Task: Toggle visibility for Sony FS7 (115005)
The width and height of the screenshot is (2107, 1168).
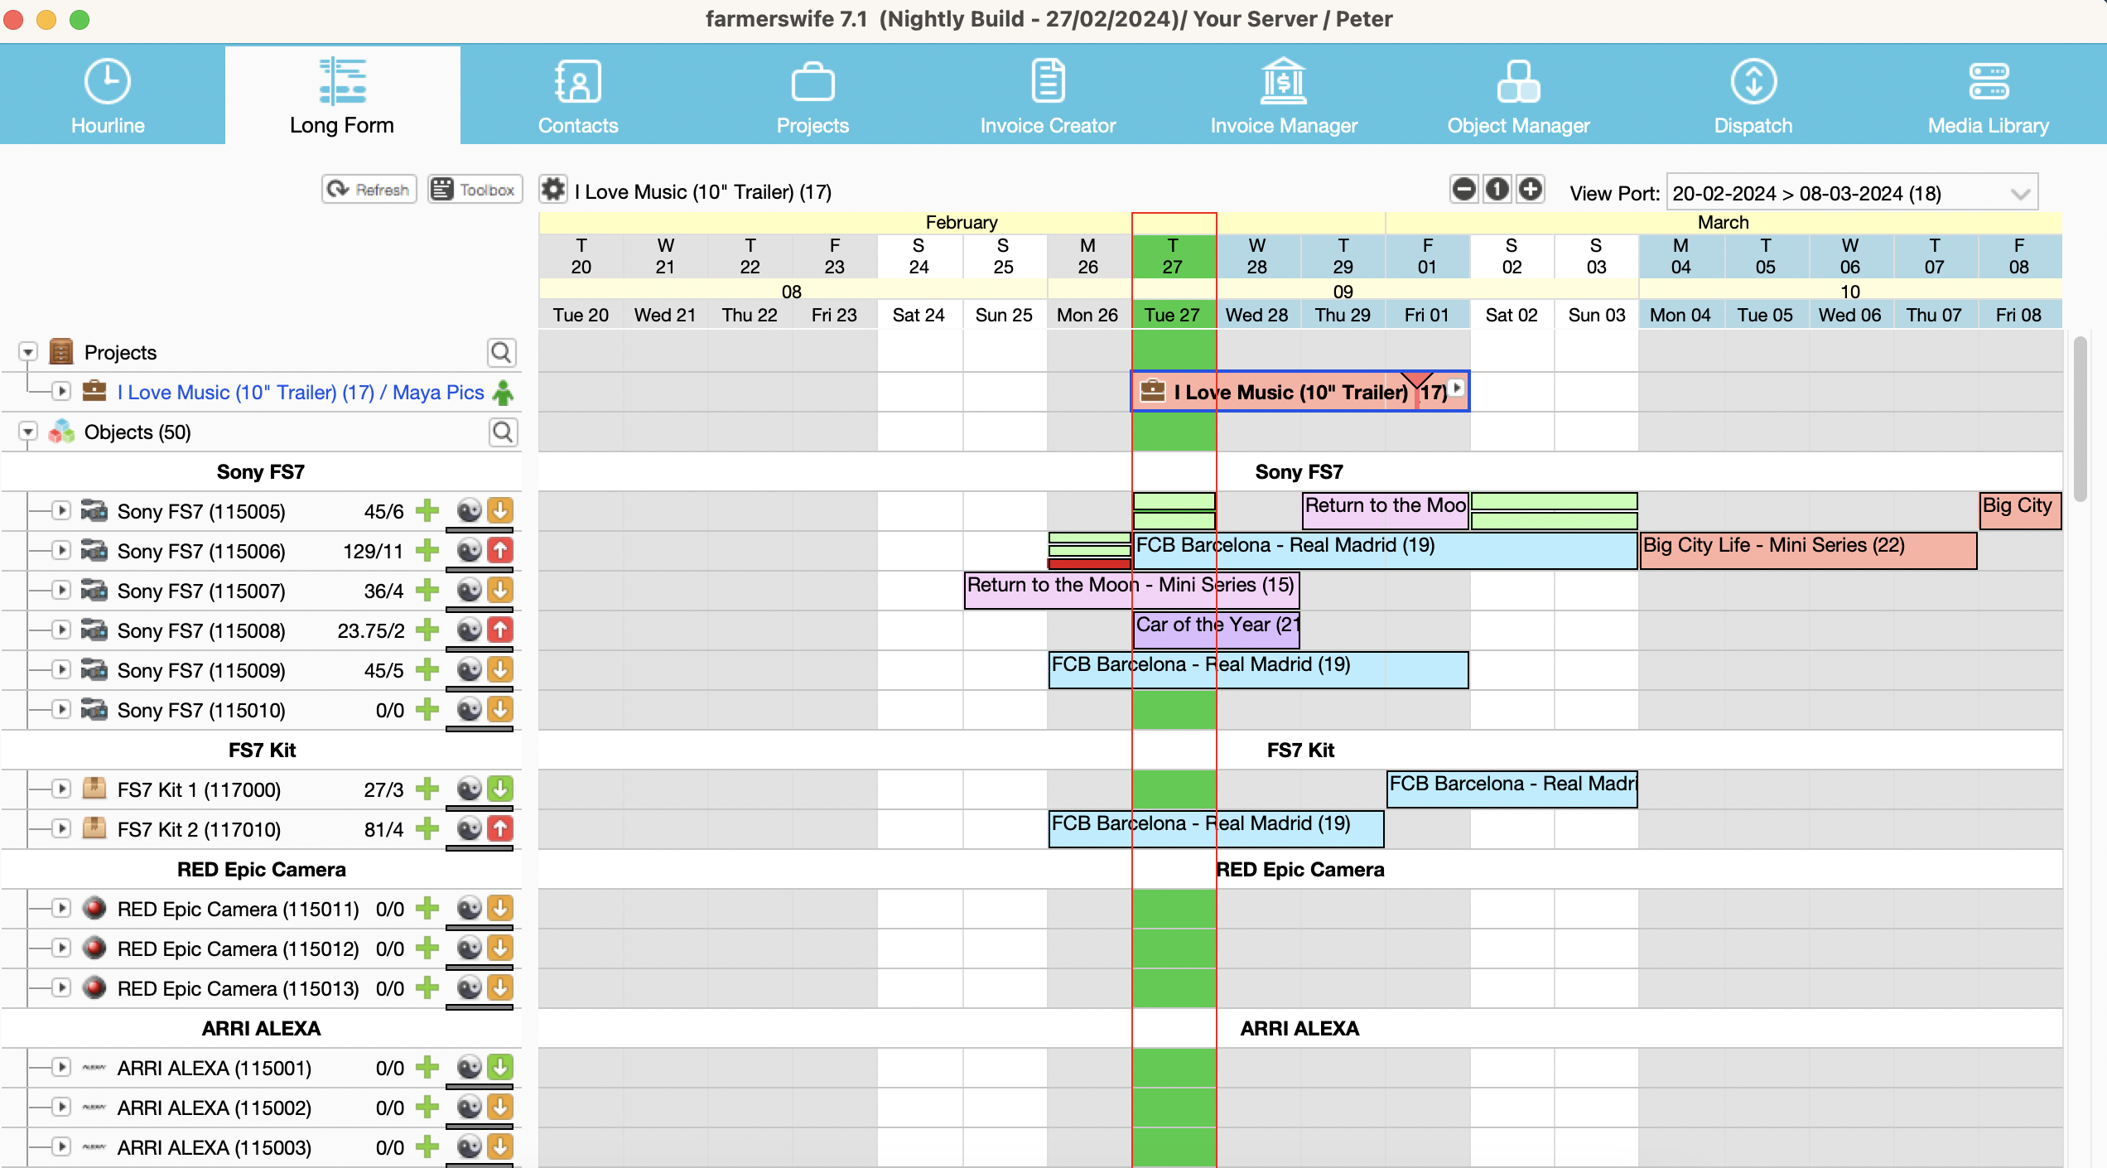Action: pyautogui.click(x=53, y=509)
